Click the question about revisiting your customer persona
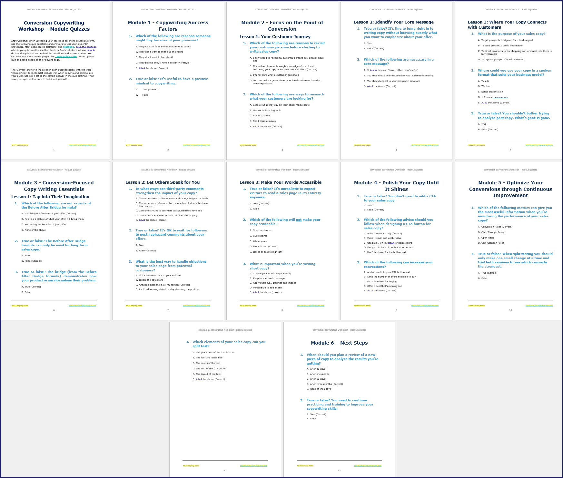The image size is (563, 478). pos(287,47)
